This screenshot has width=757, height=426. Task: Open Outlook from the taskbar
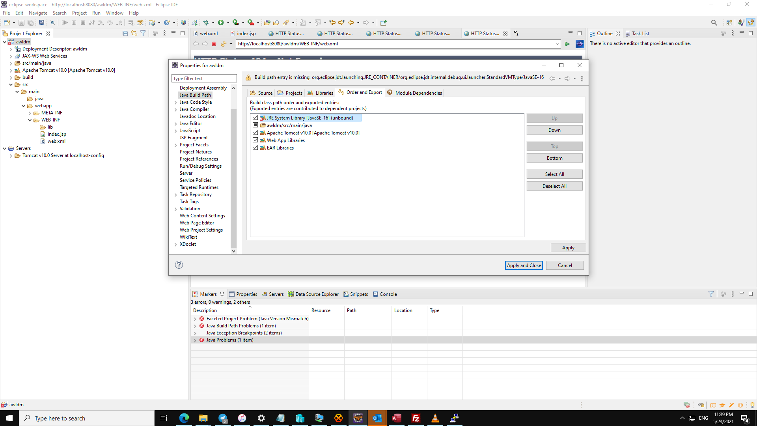[x=377, y=418]
